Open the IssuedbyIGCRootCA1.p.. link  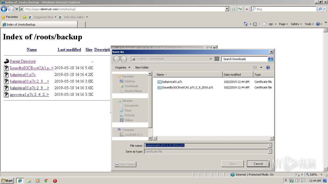tap(32, 68)
